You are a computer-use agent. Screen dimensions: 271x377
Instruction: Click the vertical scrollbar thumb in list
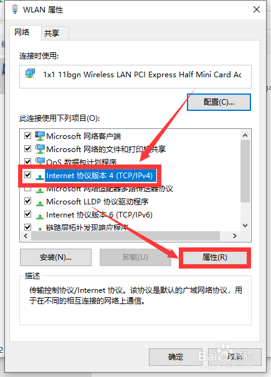click(x=245, y=171)
